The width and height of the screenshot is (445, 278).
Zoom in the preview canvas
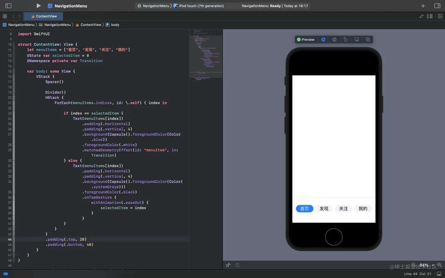tap(439, 265)
